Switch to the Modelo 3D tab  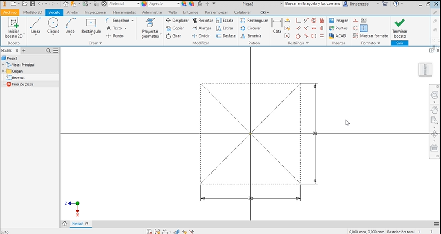[x=33, y=12]
